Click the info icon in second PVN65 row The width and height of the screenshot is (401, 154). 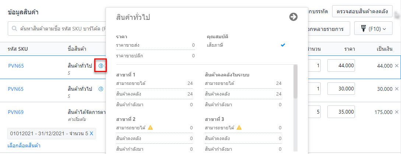point(101,89)
